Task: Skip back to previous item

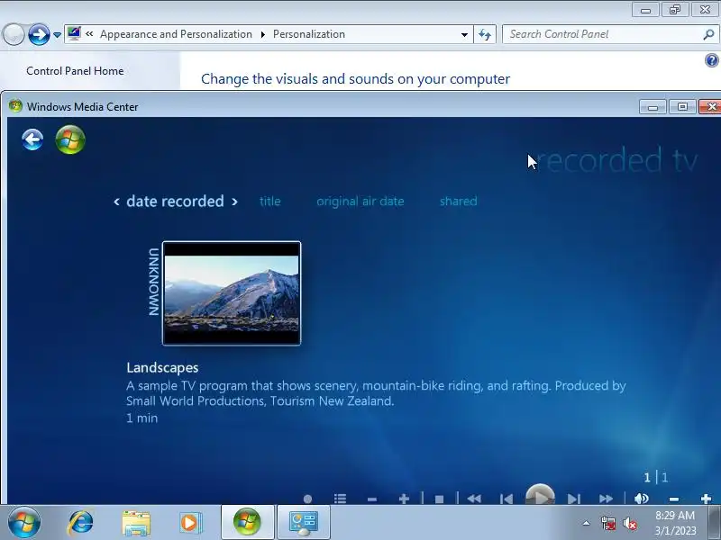Action: click(506, 499)
